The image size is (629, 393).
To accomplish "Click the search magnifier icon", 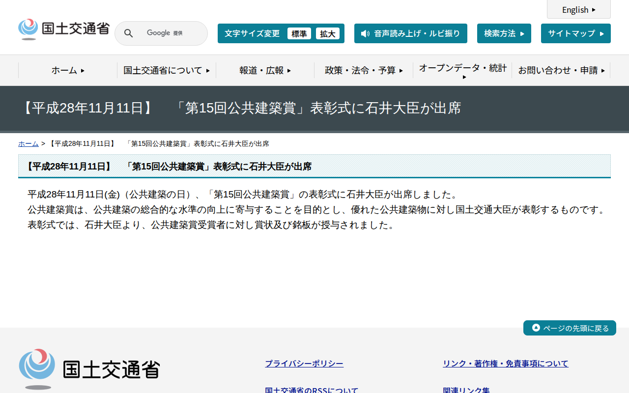I will point(128,33).
